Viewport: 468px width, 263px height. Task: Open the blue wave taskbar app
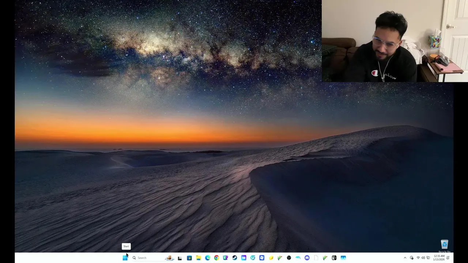pos(343,258)
